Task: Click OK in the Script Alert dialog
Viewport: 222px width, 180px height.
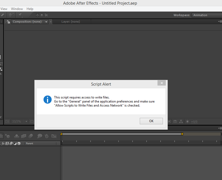Action: pyautogui.click(x=151, y=121)
